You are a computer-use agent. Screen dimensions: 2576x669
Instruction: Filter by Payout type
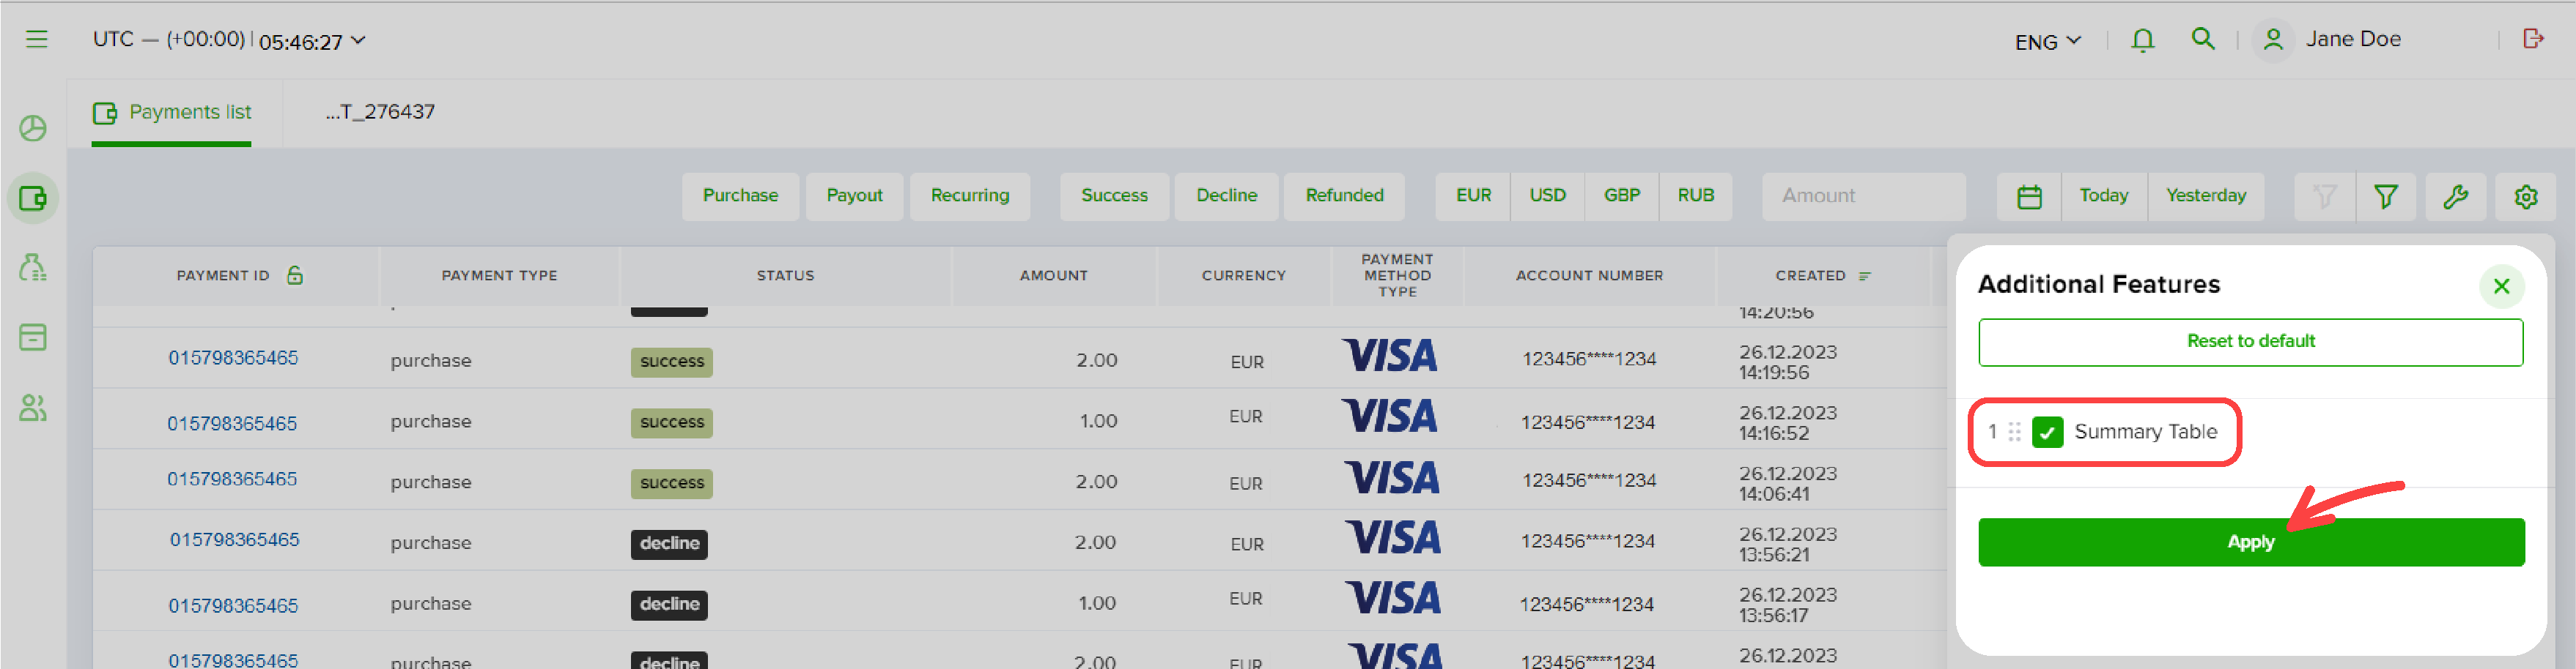[x=854, y=195]
